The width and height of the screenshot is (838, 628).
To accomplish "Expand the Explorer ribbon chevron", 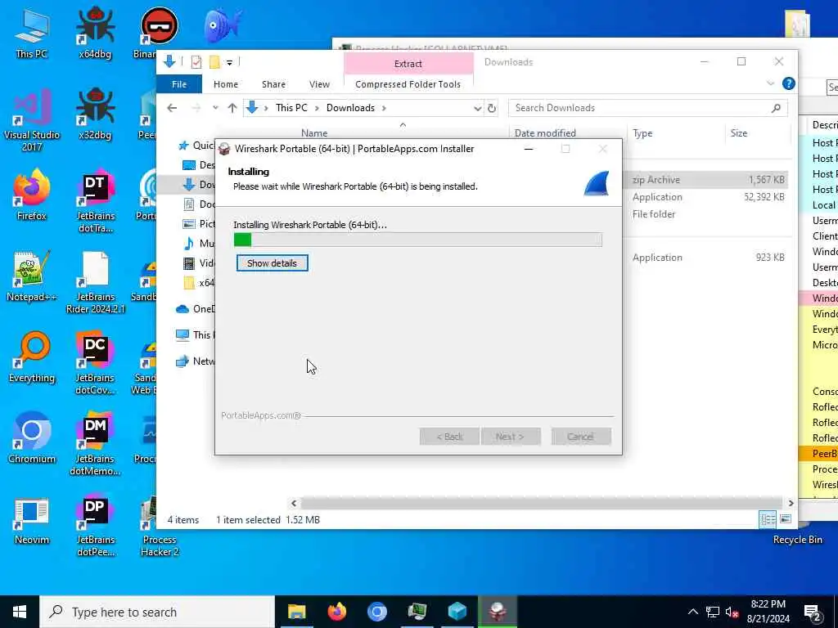I will [770, 84].
